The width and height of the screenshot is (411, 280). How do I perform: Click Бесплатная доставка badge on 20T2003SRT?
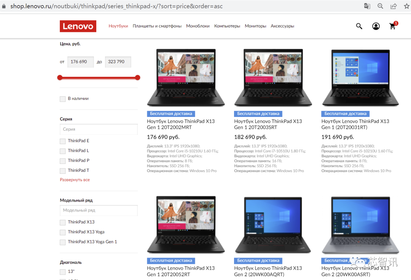[x=258, y=114]
